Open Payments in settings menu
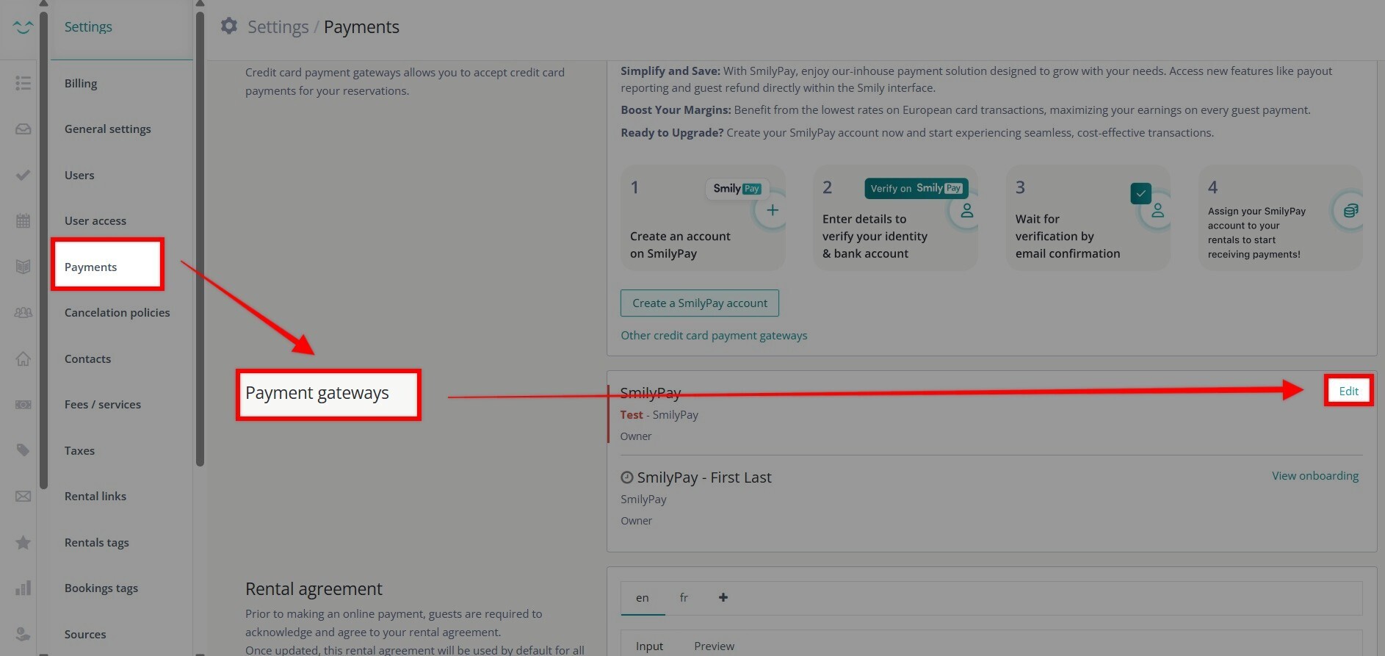Screen dimensions: 1385x656 (90, 267)
